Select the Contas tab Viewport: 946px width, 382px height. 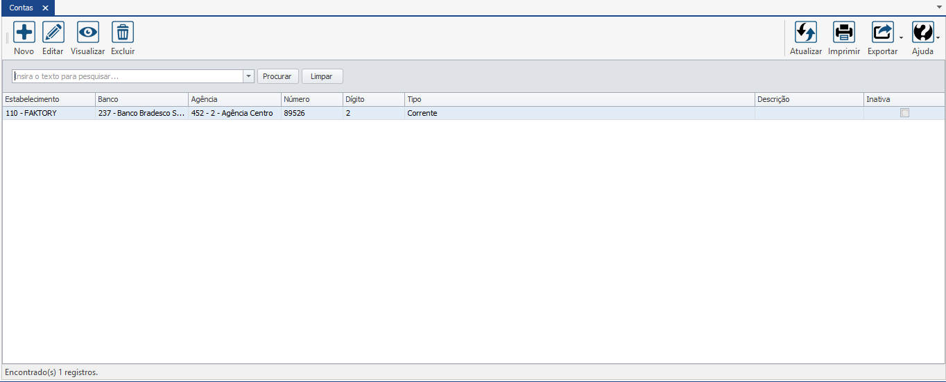pyautogui.click(x=21, y=8)
